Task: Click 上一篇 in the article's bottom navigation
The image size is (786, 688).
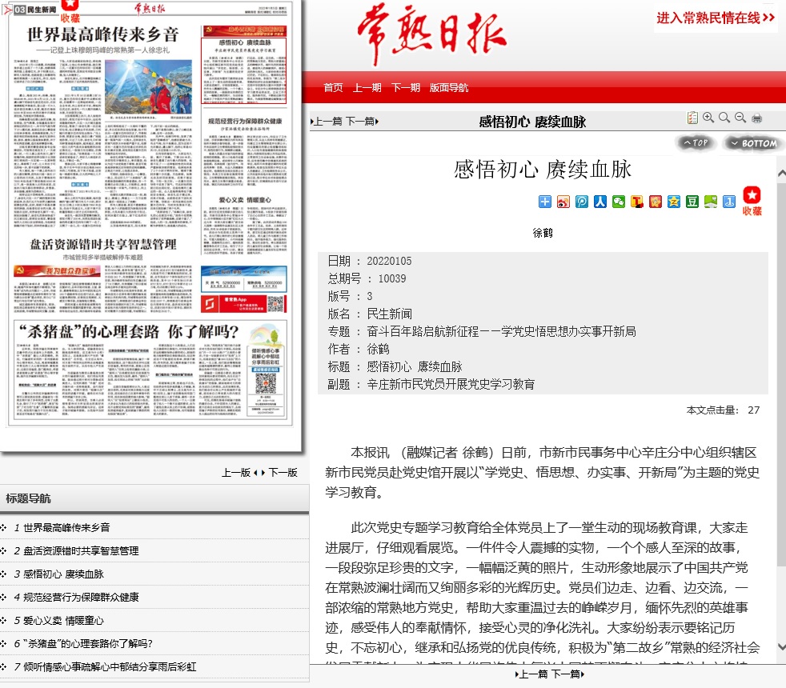Action: (x=531, y=674)
